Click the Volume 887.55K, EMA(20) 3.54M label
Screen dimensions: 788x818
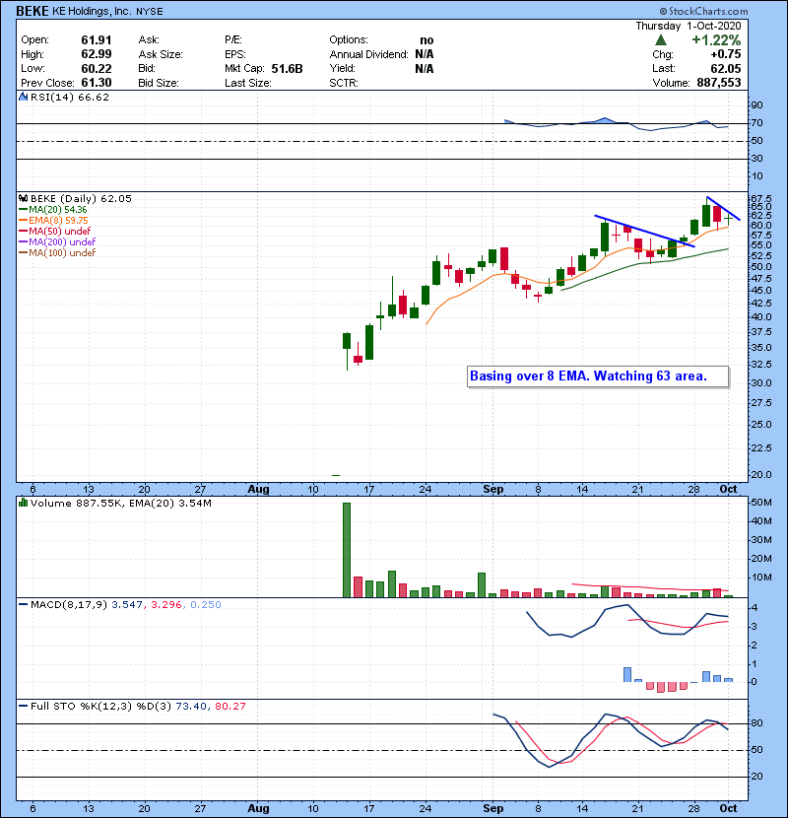point(120,503)
